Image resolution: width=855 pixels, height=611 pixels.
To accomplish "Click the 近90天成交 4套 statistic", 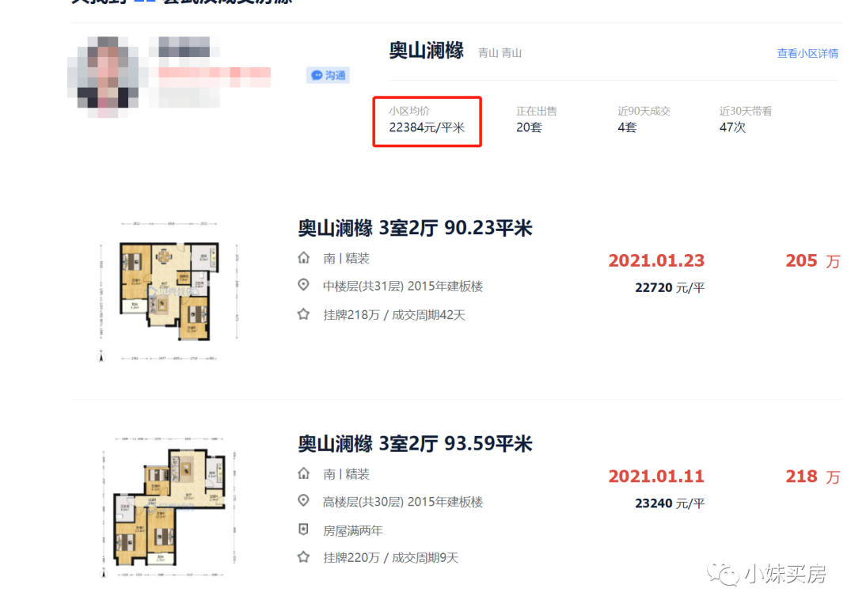I will coord(644,120).
